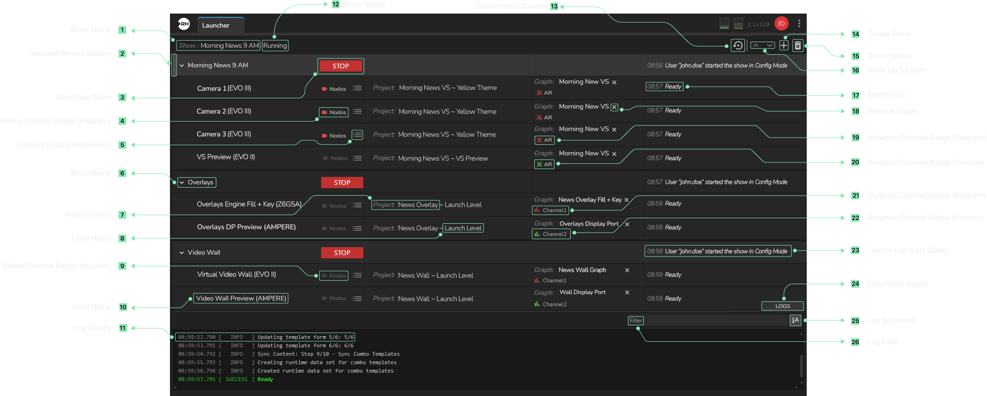Click the Create Show plus icon
The image size is (987, 396).
784,45
